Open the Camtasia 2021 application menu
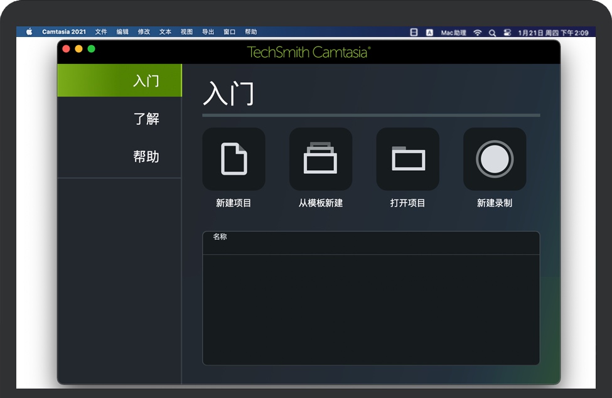 click(64, 32)
